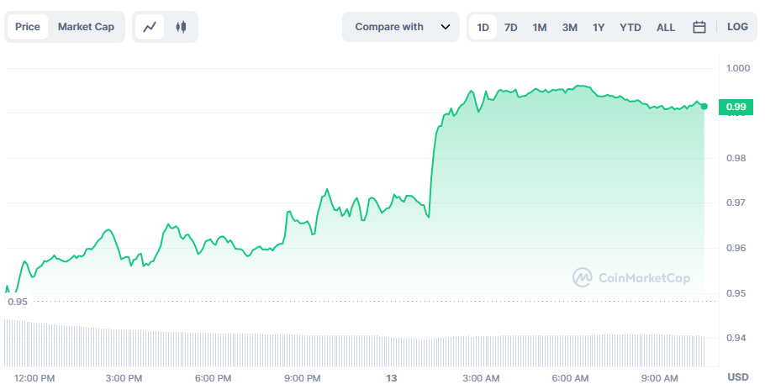The height and width of the screenshot is (384, 765).
Task: Expand the Compare with chevron arrow
Action: tap(445, 27)
